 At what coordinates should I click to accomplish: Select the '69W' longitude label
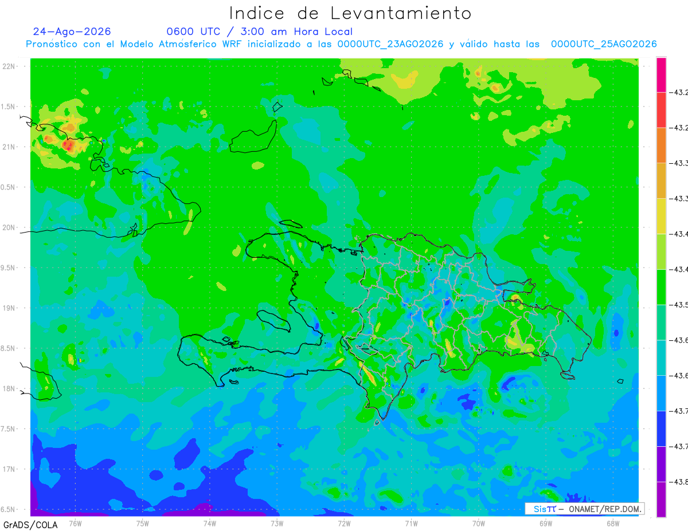546,523
